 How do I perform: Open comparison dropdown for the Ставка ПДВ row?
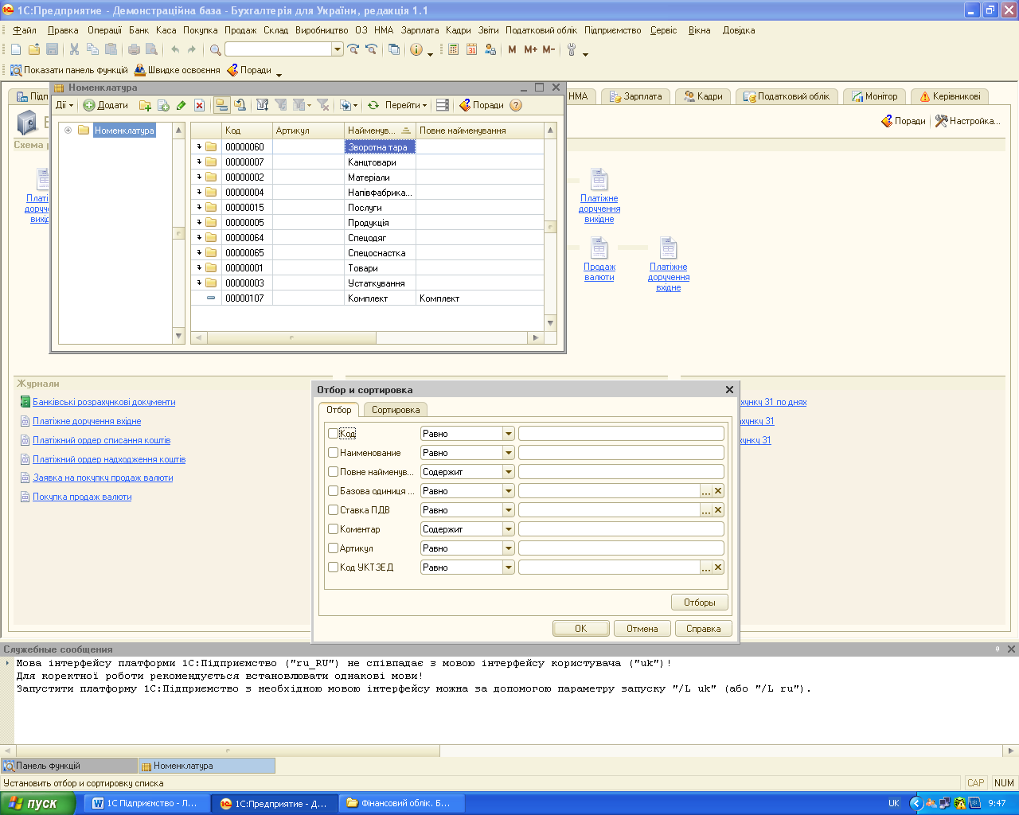[509, 510]
